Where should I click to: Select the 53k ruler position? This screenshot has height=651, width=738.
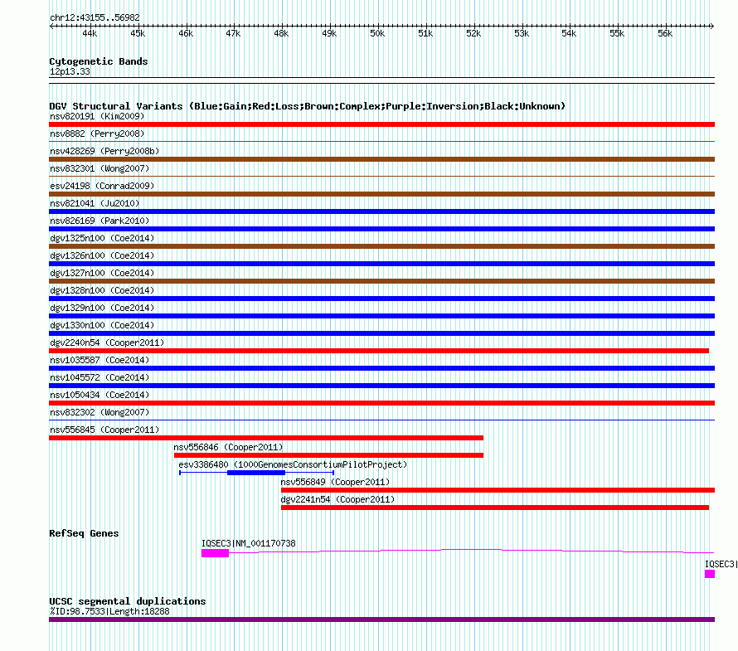521,33
